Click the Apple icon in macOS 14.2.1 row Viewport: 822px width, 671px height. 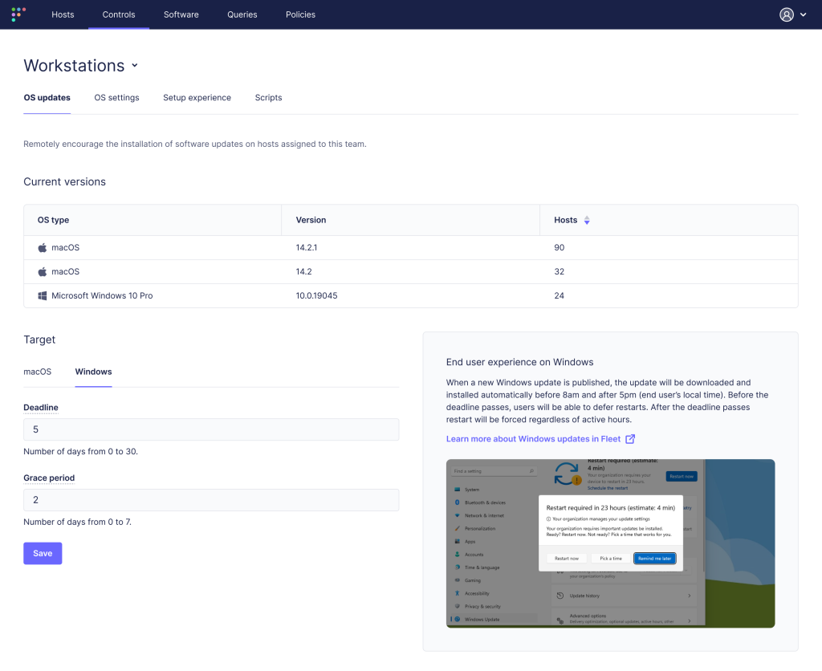coord(43,248)
